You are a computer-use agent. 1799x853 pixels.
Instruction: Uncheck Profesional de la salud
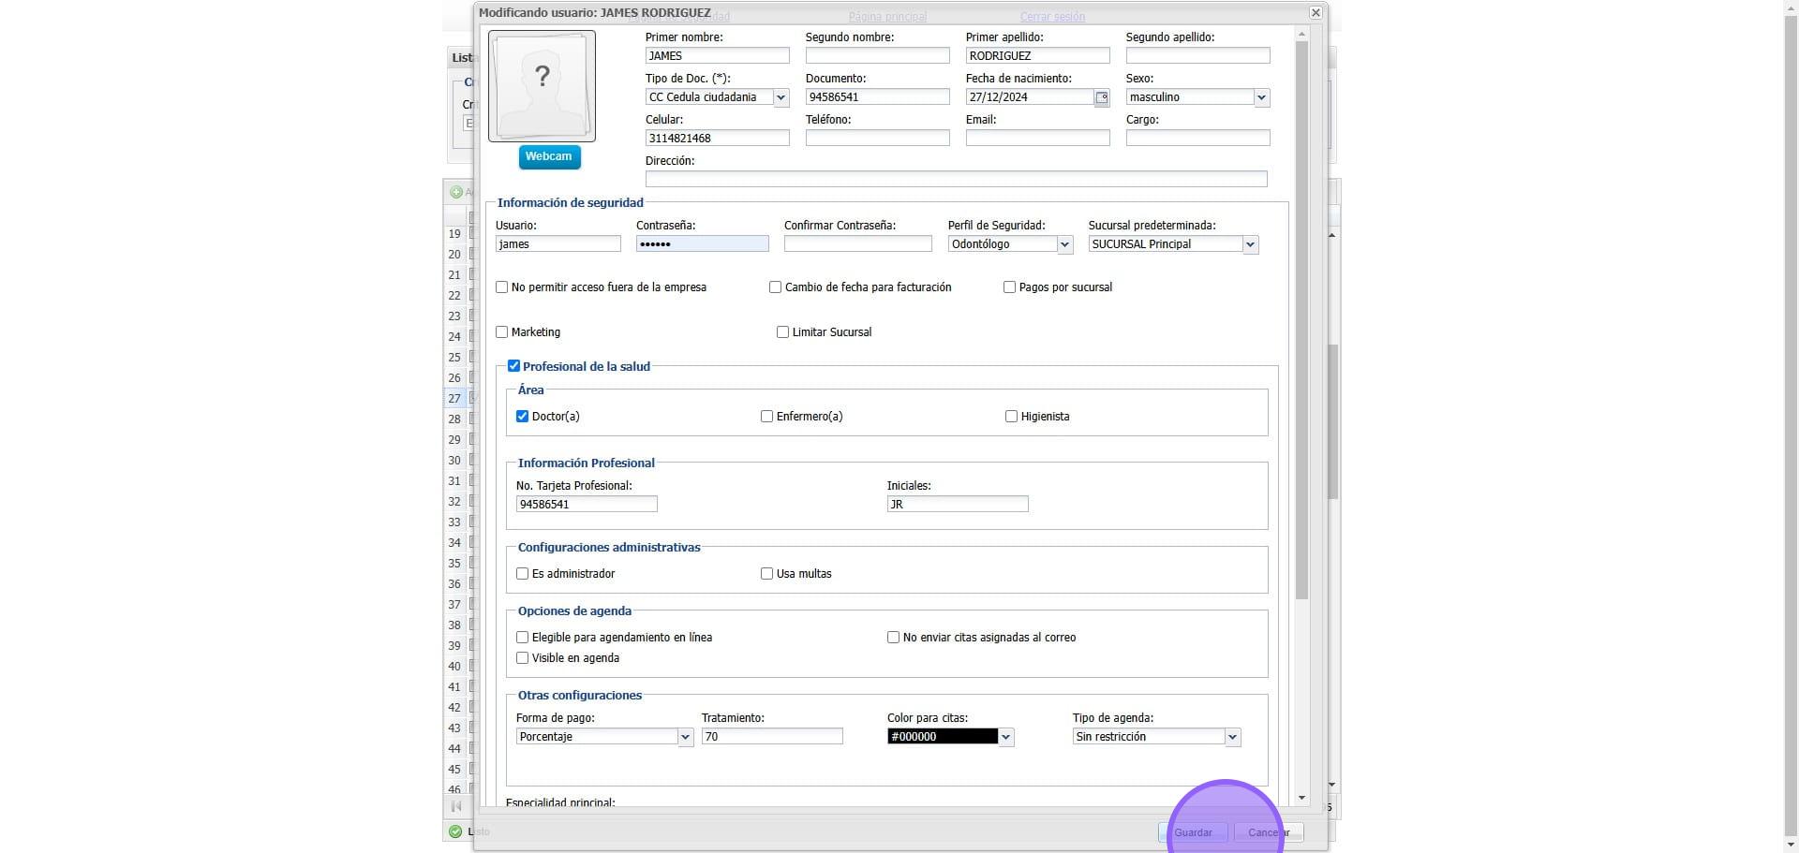pos(513,366)
